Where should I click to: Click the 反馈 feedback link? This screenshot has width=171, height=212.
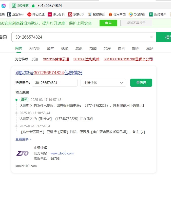tap(35, 59)
